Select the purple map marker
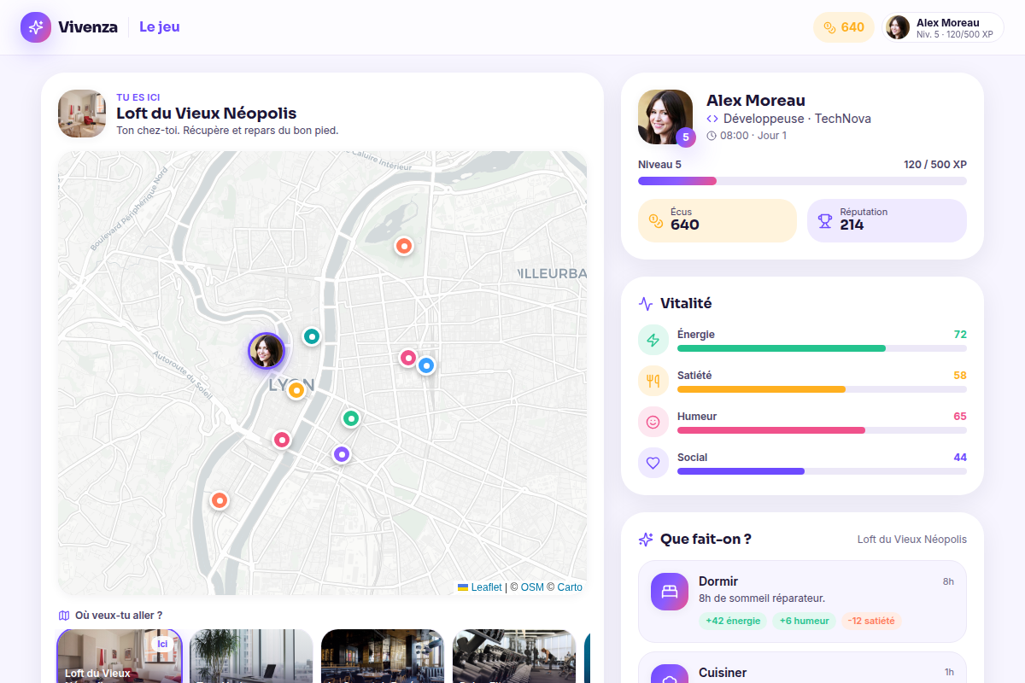Screen dimensions: 1025x683 point(342,454)
